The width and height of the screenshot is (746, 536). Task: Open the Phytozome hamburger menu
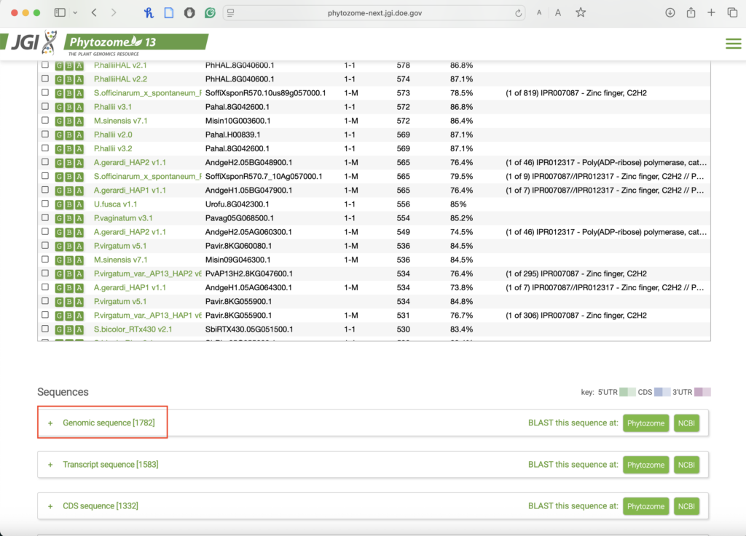733,44
